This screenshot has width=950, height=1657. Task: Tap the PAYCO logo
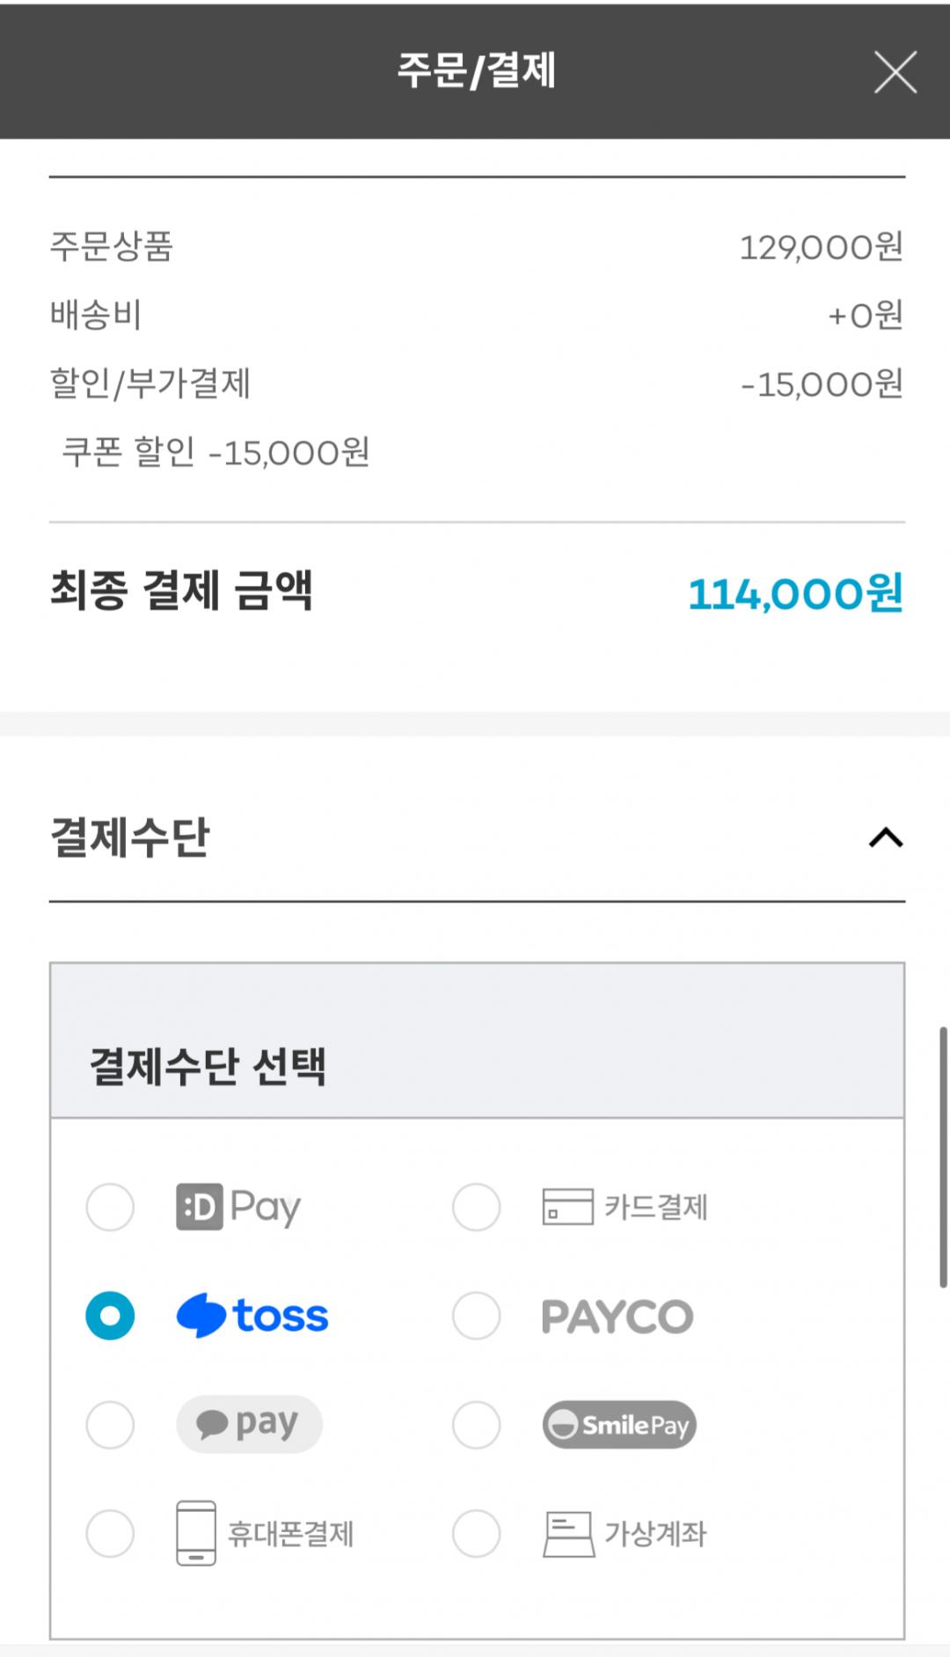617,1317
